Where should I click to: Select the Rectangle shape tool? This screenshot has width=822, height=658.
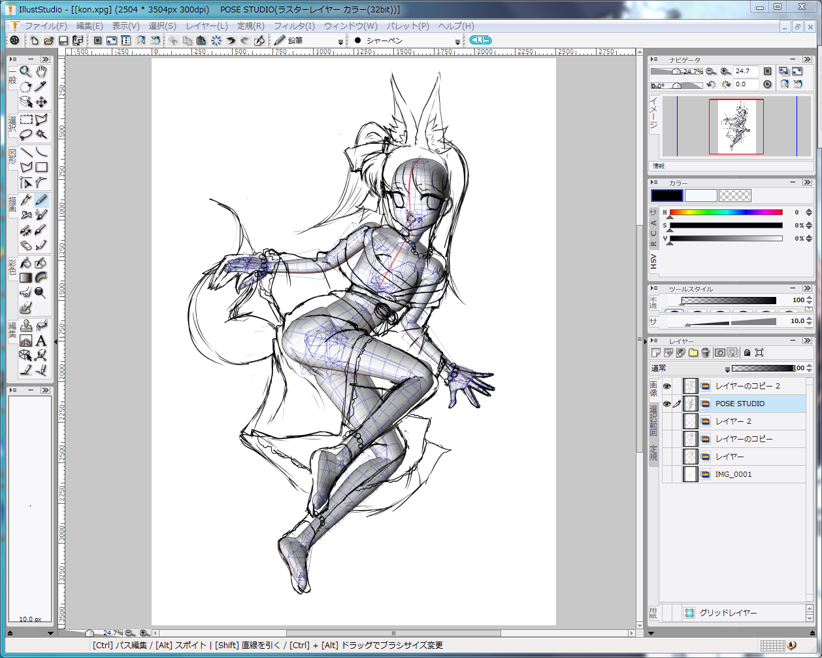(x=41, y=167)
